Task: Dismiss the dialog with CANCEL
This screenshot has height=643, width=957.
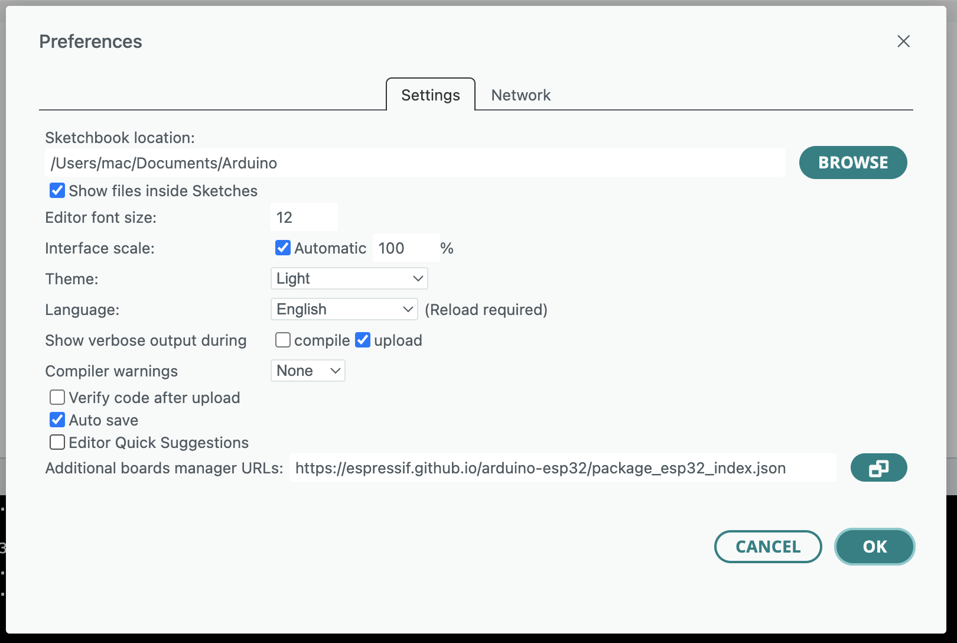Action: tap(768, 547)
